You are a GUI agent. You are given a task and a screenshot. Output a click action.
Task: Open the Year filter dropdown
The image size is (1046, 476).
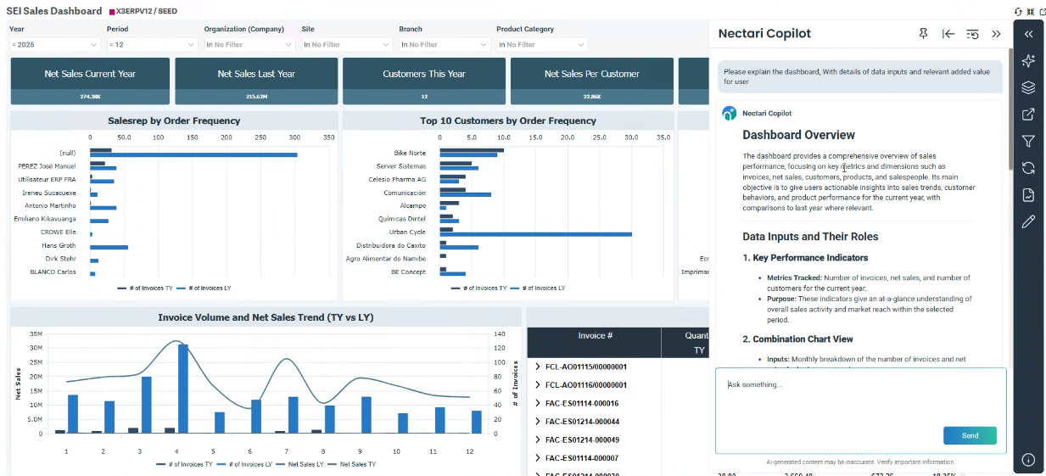click(x=54, y=44)
